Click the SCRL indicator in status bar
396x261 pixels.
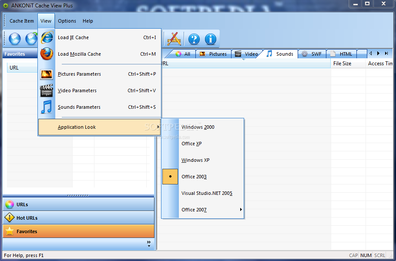click(x=379, y=255)
